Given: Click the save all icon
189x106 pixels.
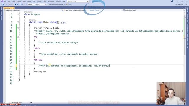Looking at the screenshot, I should click(18, 4).
